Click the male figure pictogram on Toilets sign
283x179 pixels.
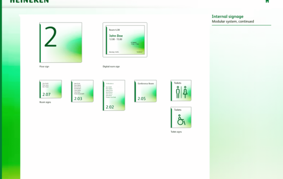[178, 92]
